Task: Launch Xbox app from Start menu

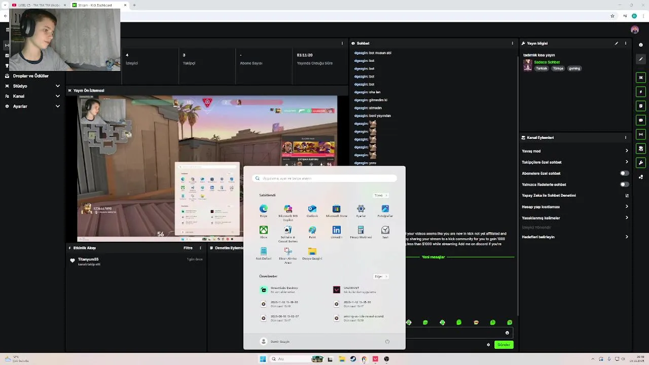Action: point(264,232)
